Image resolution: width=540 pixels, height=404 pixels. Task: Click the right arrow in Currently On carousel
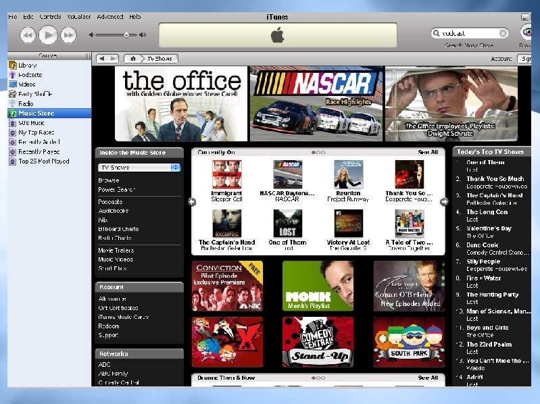[x=444, y=201]
